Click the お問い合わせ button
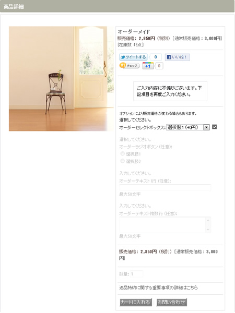This screenshot has width=235, height=313. tap(172, 302)
